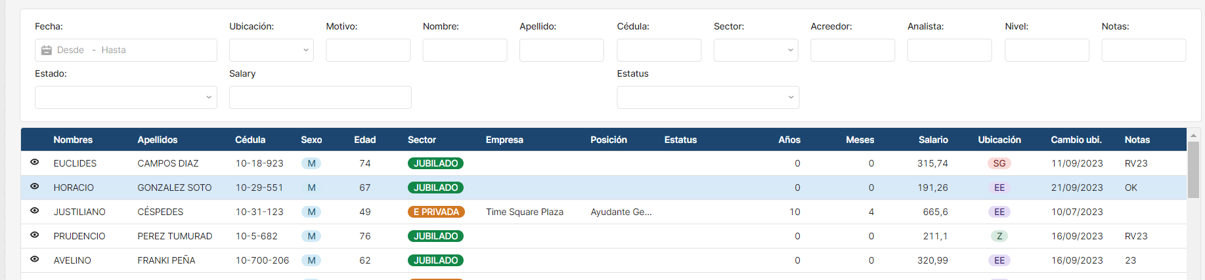Click the Cédula filter input

[x=659, y=50]
